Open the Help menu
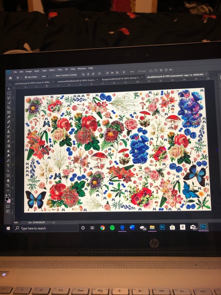The image size is (221, 295). (91, 68)
